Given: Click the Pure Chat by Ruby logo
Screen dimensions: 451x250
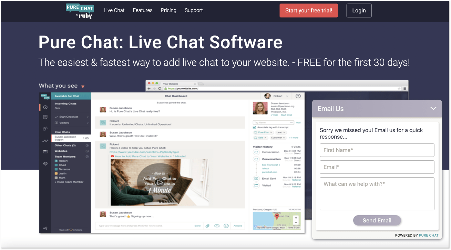Looking at the screenshot, I should point(80,11).
